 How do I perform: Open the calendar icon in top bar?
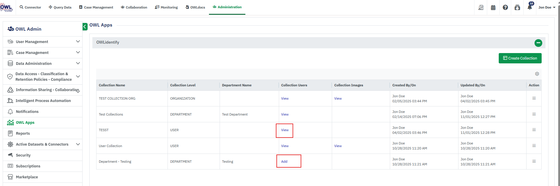tap(493, 8)
